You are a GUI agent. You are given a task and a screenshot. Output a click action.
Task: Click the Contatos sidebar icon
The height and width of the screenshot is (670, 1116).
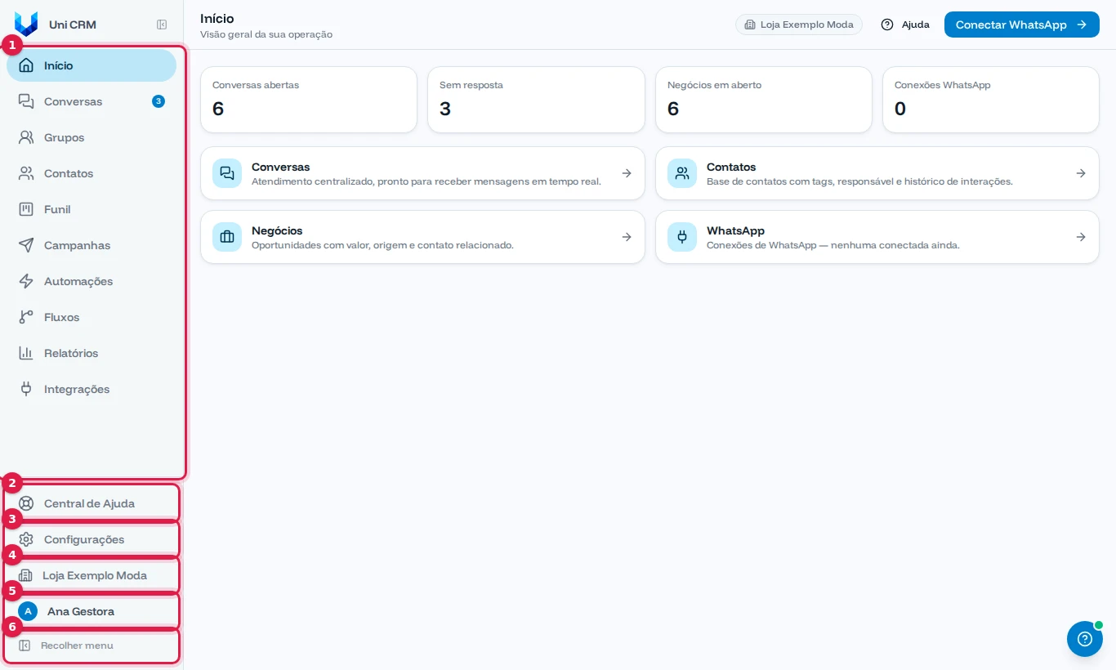(x=26, y=173)
